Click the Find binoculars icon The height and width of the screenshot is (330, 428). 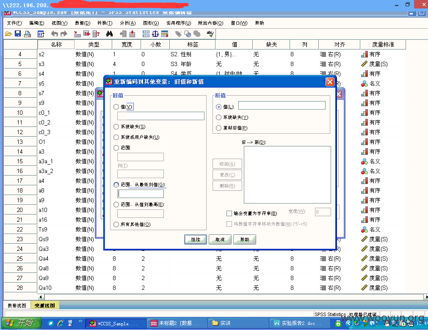pos(110,34)
